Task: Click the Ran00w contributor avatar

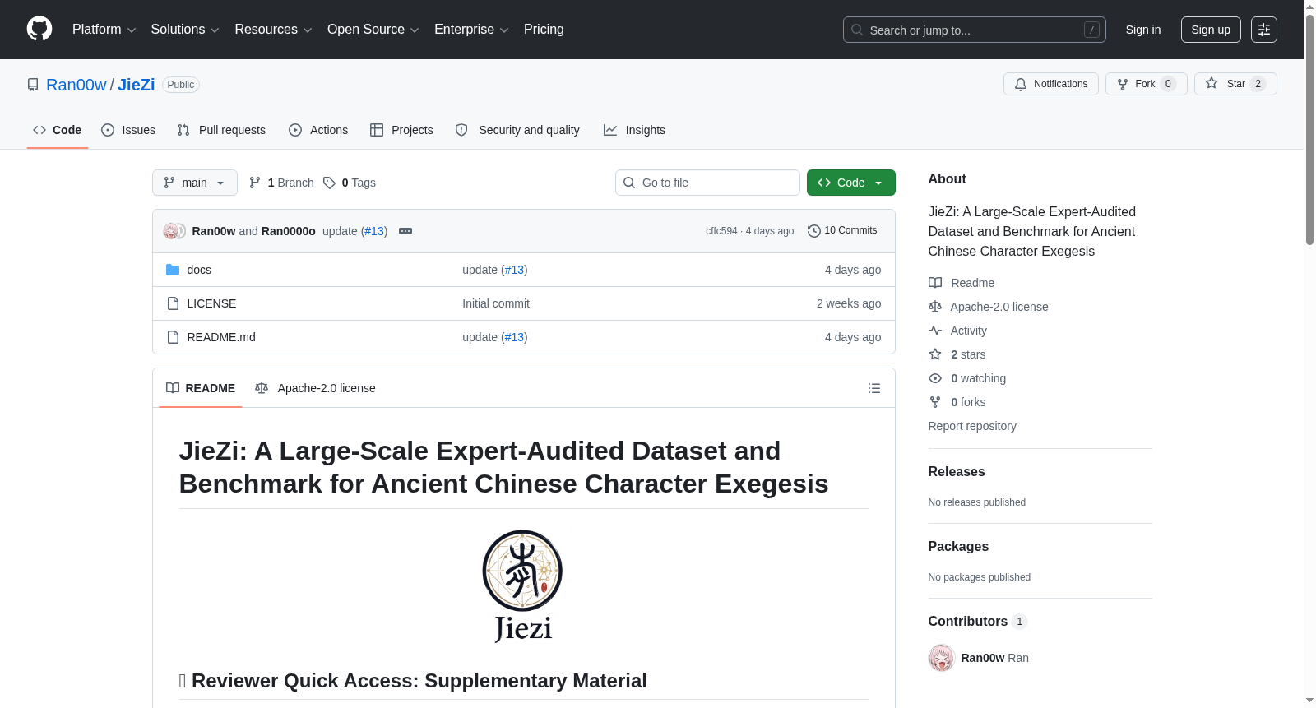Action: point(942,658)
